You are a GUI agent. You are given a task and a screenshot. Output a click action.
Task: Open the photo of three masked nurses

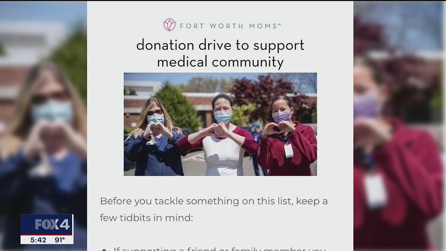220,124
